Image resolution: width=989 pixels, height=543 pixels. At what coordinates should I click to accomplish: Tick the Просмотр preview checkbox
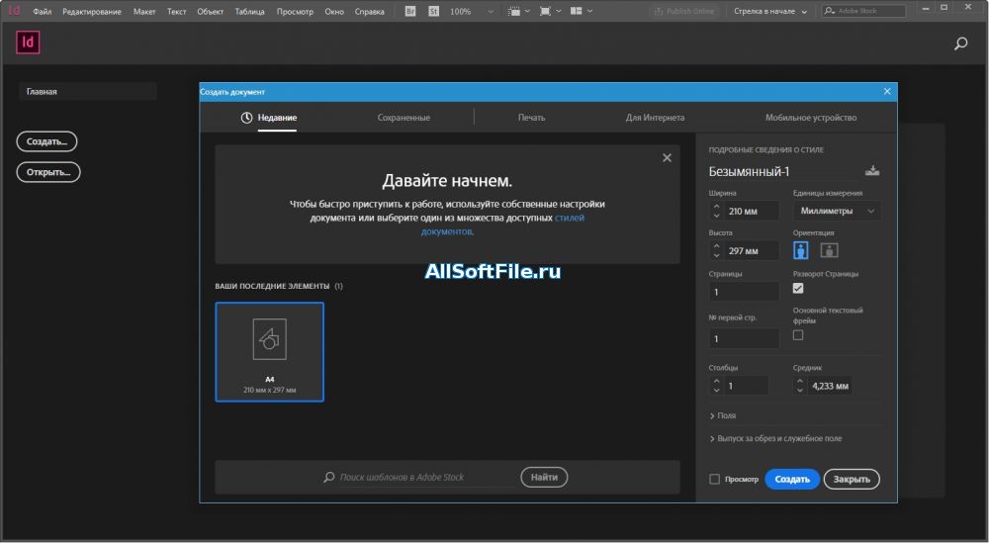click(715, 480)
